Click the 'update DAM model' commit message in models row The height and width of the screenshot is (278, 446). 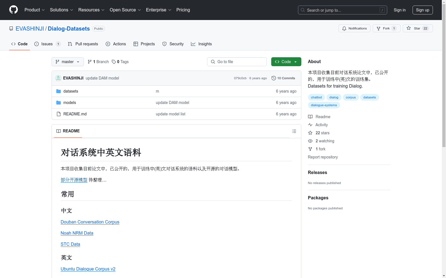pos(173,103)
